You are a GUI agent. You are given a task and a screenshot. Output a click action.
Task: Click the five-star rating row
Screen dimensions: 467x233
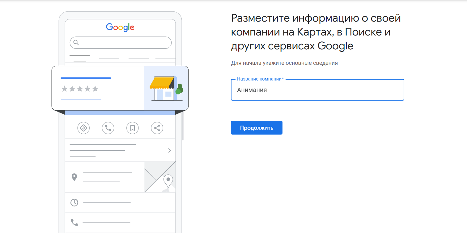(80, 89)
